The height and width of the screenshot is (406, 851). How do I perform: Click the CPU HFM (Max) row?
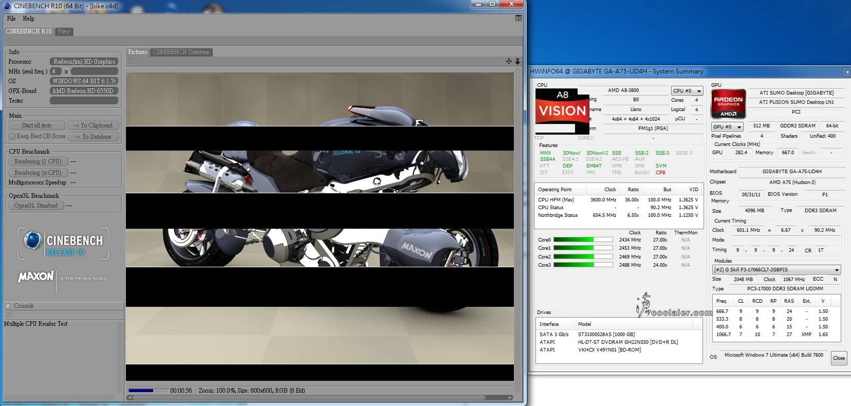618,199
